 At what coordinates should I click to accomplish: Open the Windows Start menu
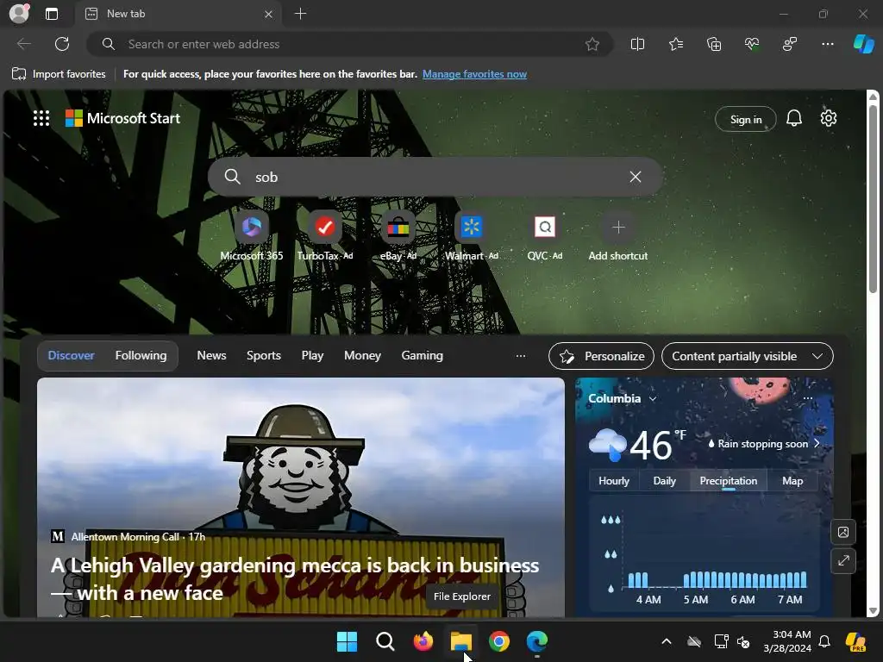(347, 641)
